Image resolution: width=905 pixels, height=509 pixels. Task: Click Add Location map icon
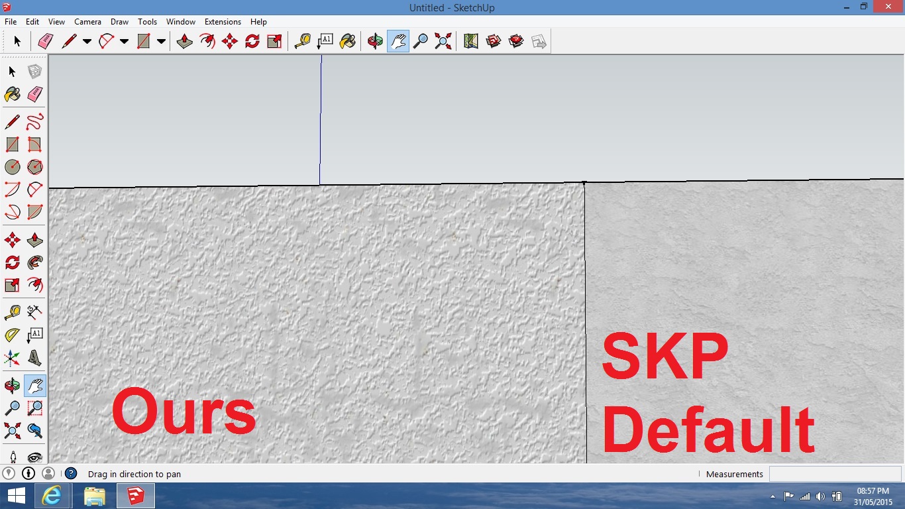click(470, 41)
